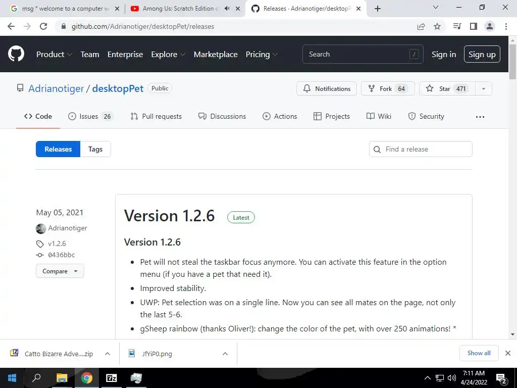The image size is (517, 388).
Task: Open the notification center icon
Action: coord(501,378)
